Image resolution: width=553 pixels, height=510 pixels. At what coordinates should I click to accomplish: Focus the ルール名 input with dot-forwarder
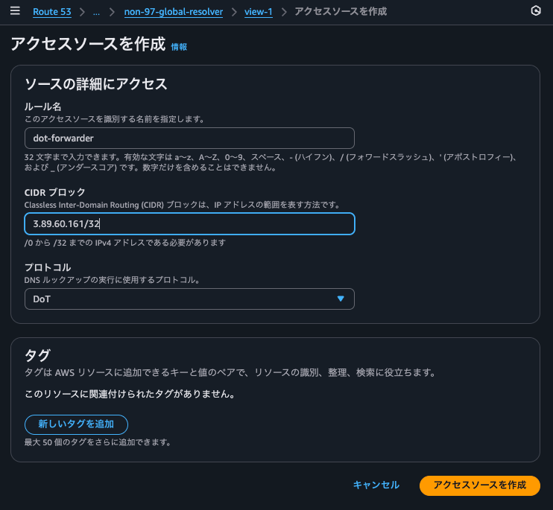click(x=189, y=138)
